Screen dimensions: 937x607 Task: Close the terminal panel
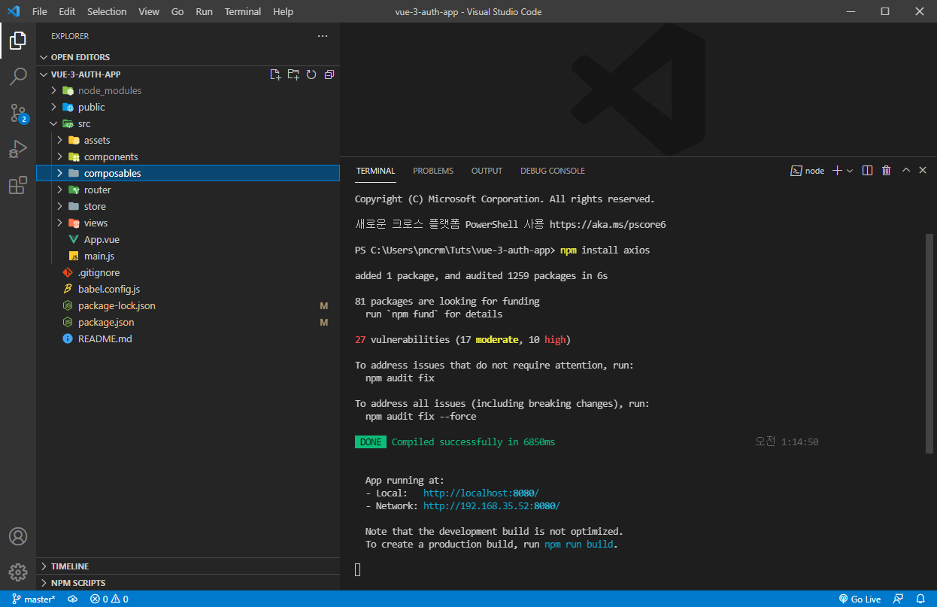[923, 171]
